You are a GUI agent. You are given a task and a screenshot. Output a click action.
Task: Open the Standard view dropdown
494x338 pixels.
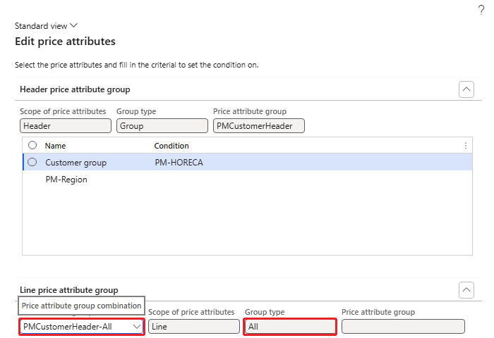click(x=46, y=26)
